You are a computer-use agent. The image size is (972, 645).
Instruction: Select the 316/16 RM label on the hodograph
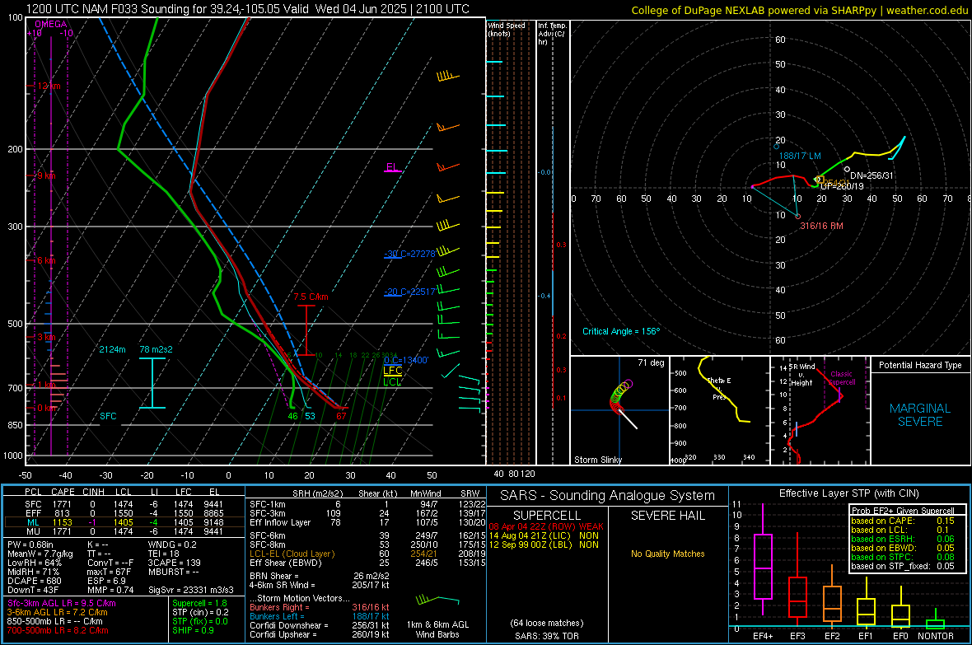tap(821, 226)
